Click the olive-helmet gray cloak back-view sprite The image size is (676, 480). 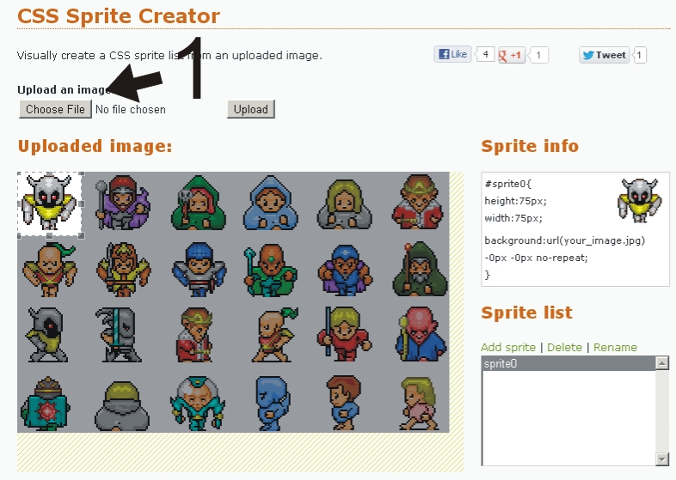[122, 404]
